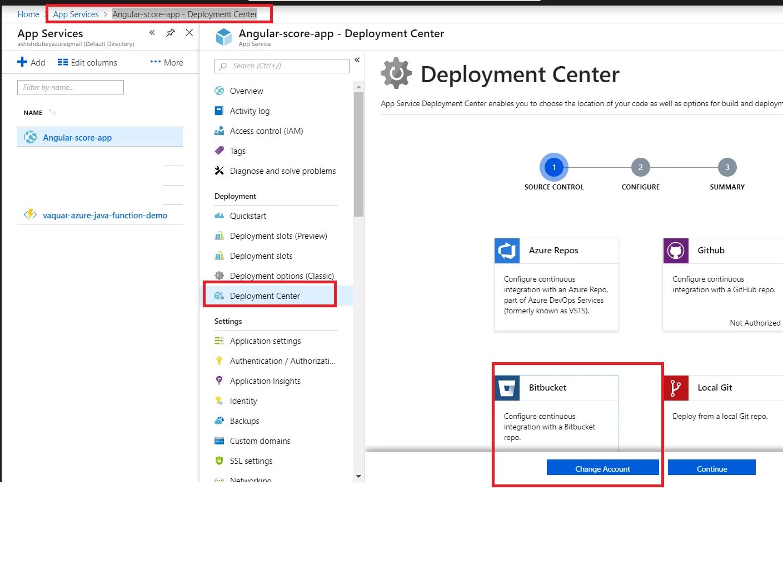Open the Quickstart menu item
Screen dimensions: 783x565
(248, 216)
